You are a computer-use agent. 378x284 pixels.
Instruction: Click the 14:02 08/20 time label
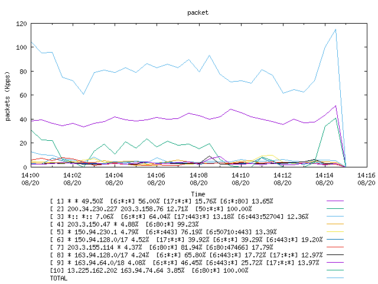click(72, 179)
